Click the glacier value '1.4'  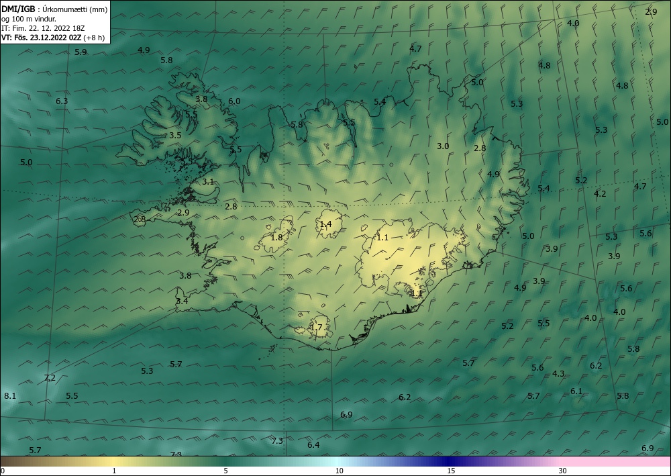pos(325,224)
